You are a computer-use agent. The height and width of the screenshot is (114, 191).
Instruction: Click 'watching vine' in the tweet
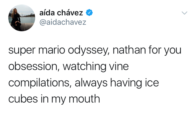click(96, 66)
